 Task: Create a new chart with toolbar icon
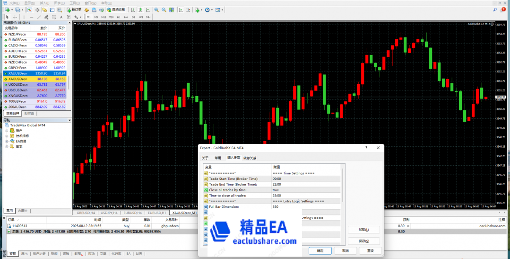(7, 10)
